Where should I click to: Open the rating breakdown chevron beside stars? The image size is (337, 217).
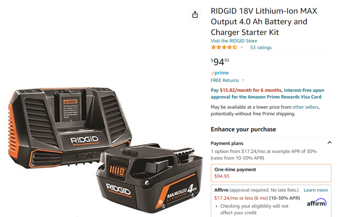point(242,47)
